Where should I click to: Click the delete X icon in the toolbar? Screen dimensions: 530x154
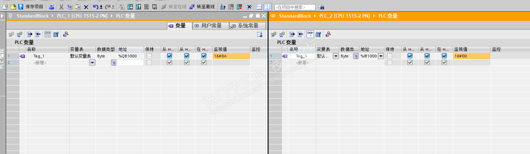[86, 7]
